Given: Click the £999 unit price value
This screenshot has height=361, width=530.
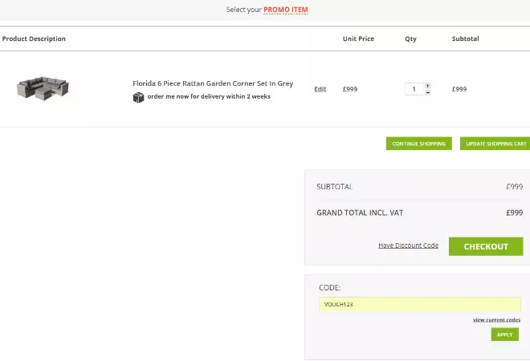Looking at the screenshot, I should click(x=350, y=89).
